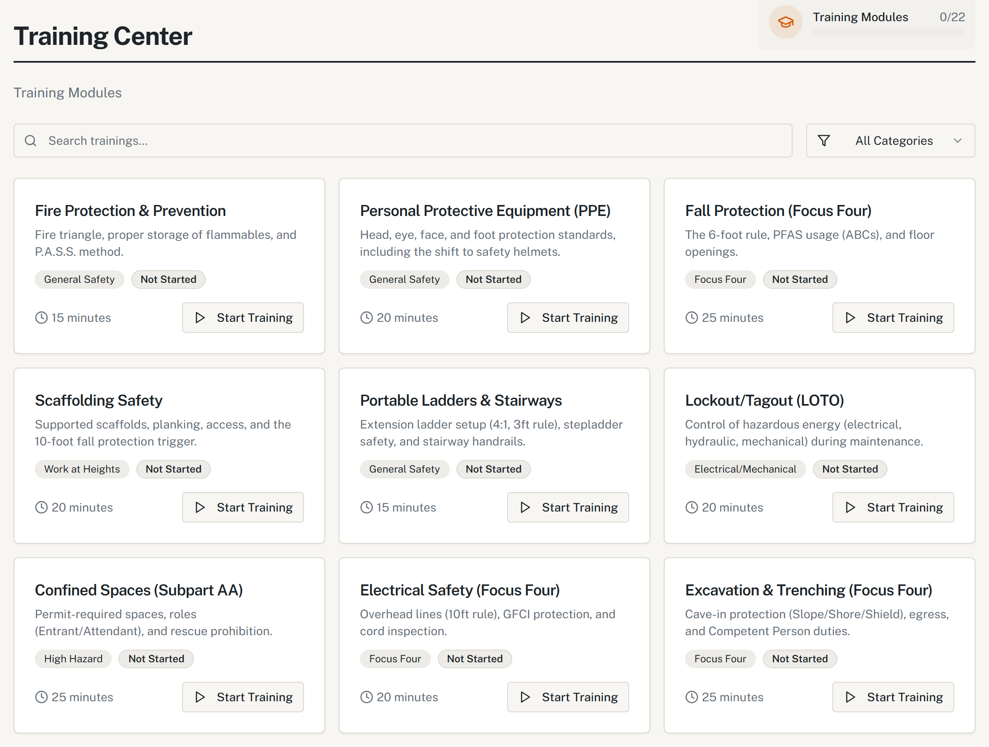Click the 0/22 progress counter
The image size is (989, 747).
pyautogui.click(x=952, y=17)
